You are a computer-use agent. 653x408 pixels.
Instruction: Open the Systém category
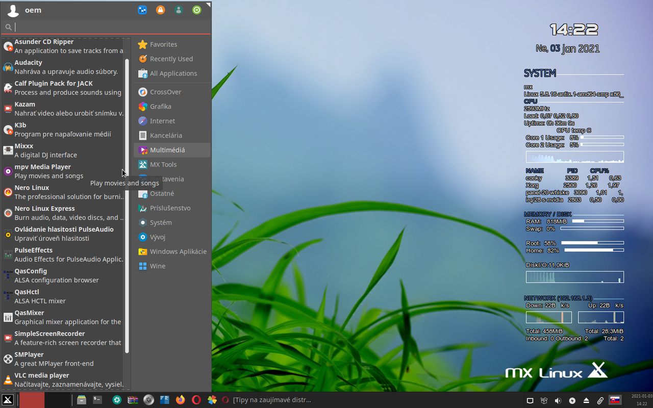pos(172,223)
